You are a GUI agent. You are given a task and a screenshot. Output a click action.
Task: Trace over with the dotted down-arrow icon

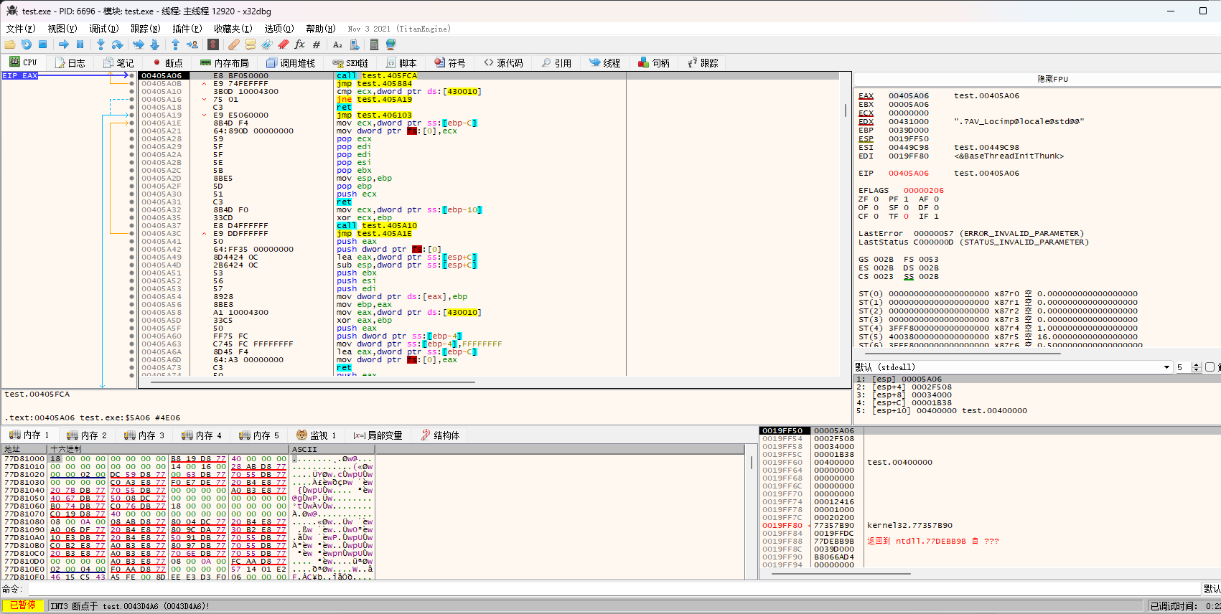(x=154, y=44)
